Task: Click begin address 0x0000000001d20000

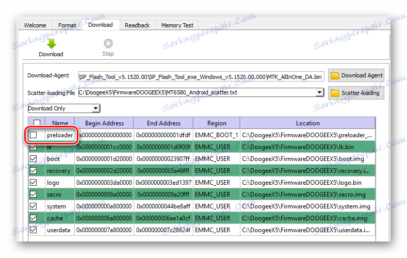Action: tap(104, 158)
